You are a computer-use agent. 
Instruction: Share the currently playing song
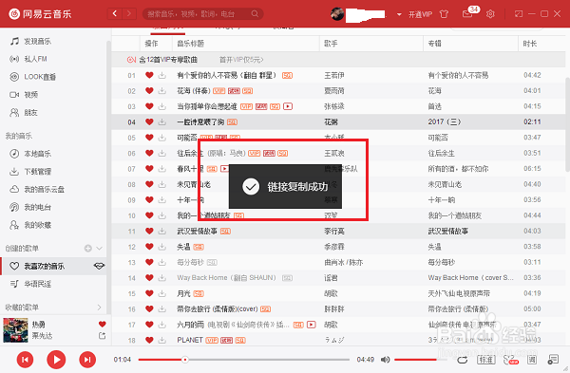(x=103, y=336)
